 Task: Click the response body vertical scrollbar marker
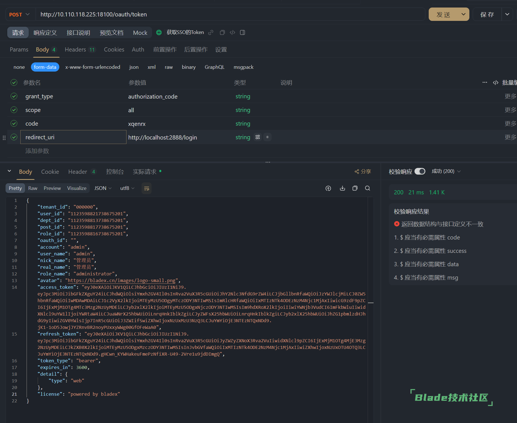click(370, 303)
